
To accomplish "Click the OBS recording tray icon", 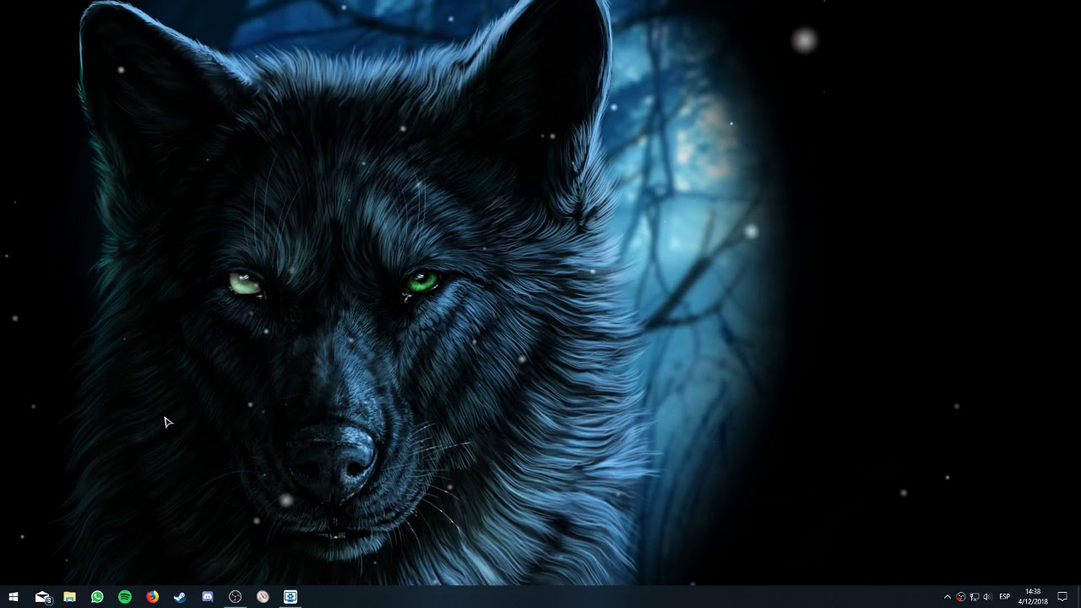I will [961, 597].
